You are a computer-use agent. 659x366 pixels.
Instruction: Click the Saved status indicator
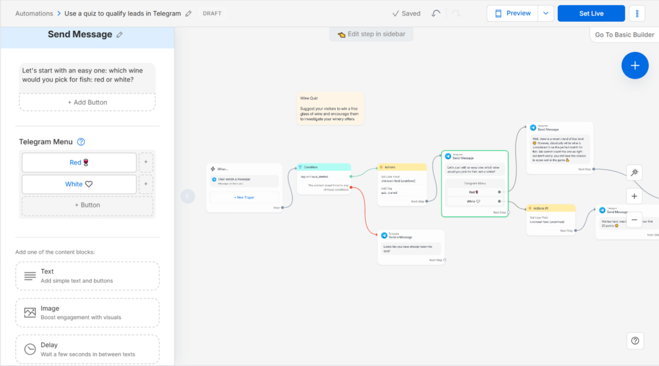407,13
